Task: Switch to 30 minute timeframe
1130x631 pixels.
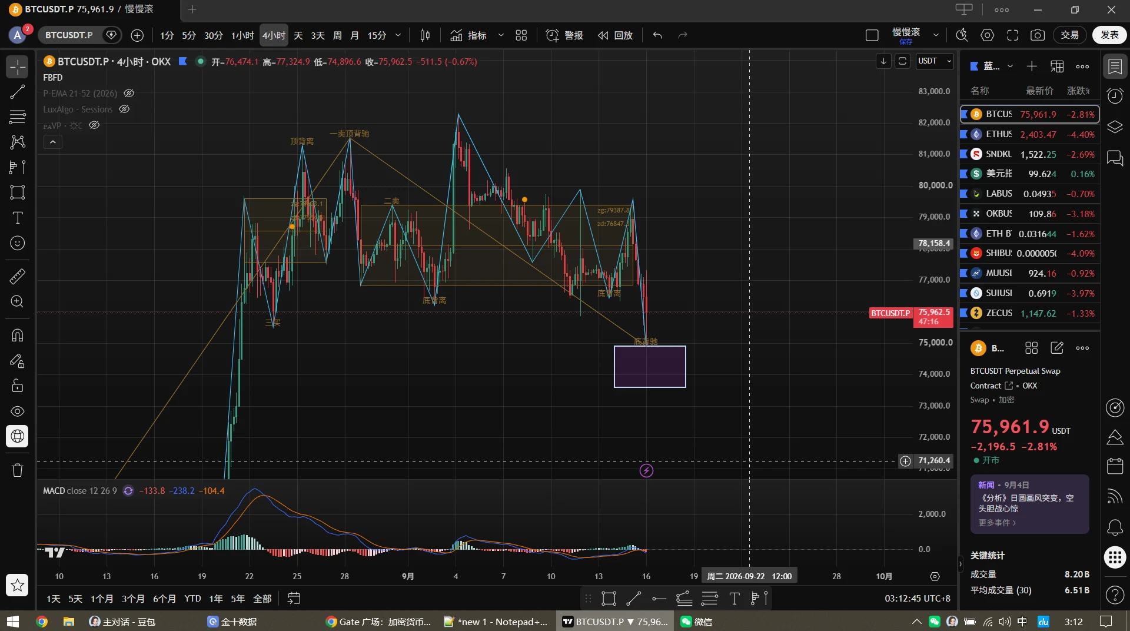Action: 213,35
